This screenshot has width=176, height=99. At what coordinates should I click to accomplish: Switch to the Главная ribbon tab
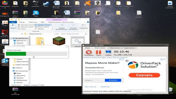point(22,22)
